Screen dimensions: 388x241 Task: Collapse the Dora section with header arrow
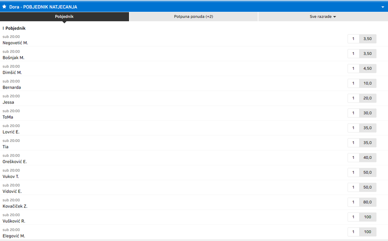tap(382, 7)
